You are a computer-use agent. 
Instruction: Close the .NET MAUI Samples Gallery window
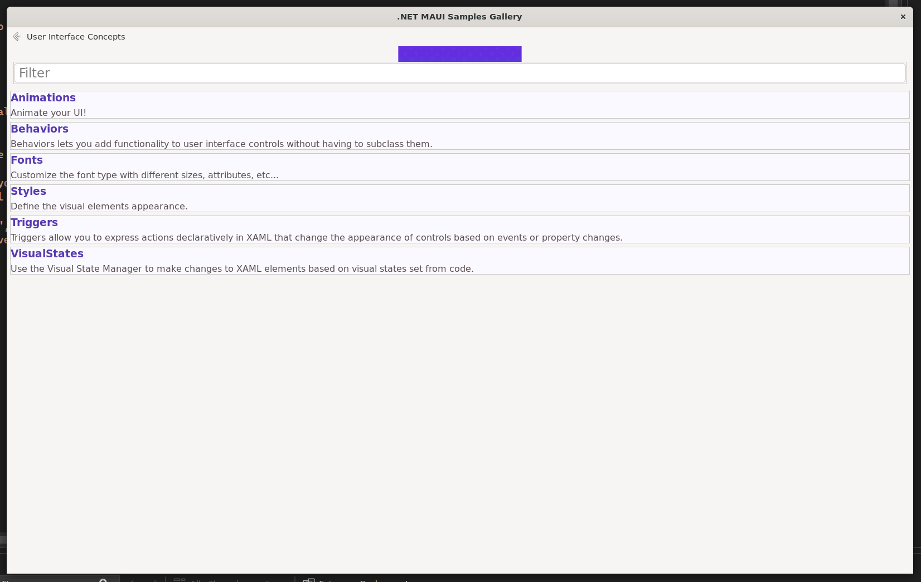point(903,17)
